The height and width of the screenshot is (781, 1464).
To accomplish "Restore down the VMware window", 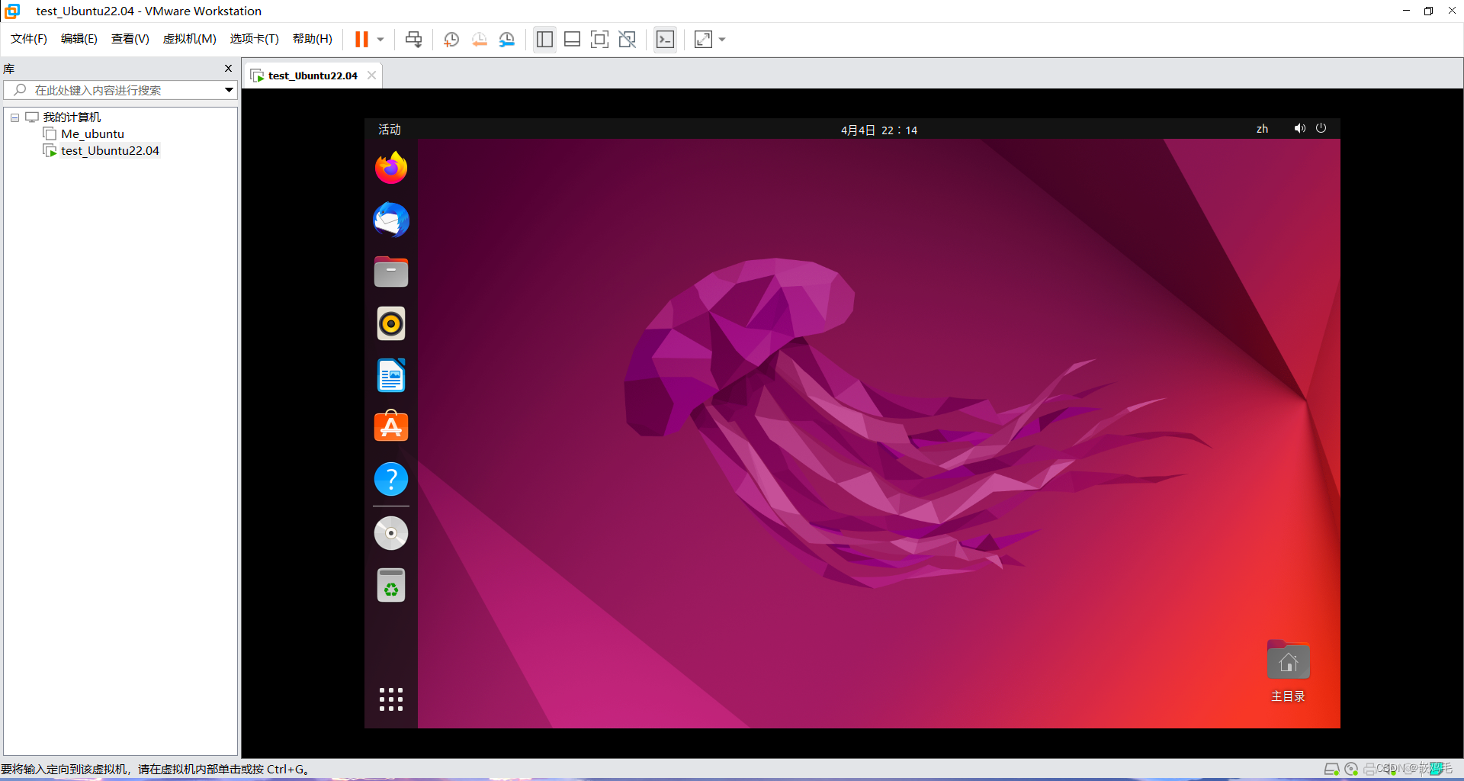I will tap(1428, 11).
